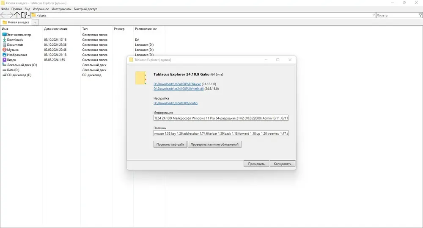Select the Видео video icon

[x=4, y=60]
